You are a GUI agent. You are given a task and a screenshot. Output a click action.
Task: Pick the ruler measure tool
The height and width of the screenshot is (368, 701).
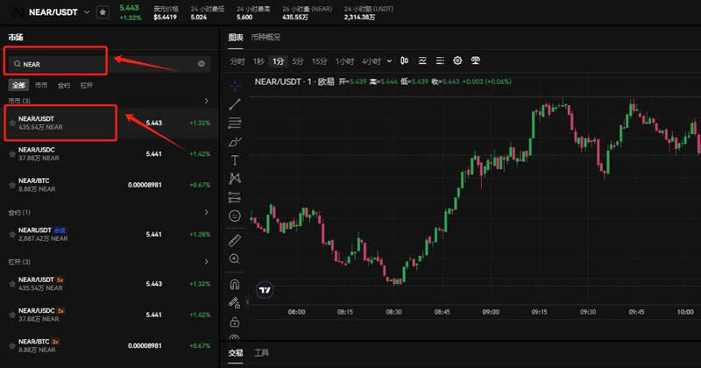click(235, 239)
